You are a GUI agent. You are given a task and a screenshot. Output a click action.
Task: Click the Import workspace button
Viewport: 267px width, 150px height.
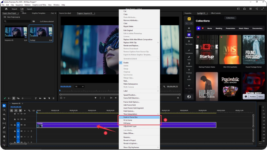coord(15,9)
